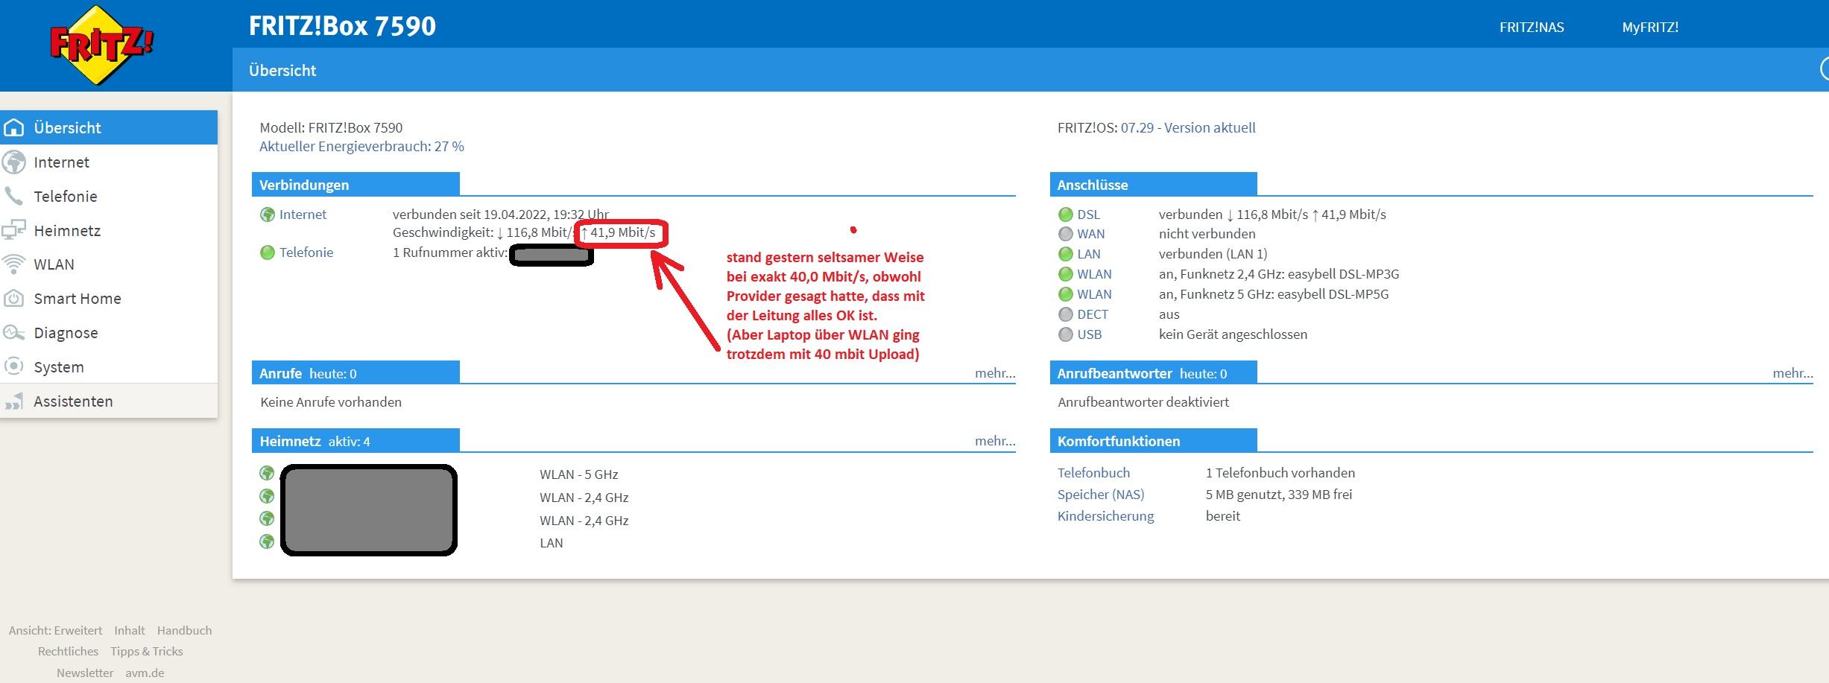The height and width of the screenshot is (683, 1829).
Task: Click the Internet link under Verbindungen
Action: 303,215
